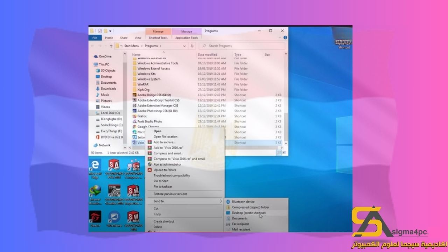
Task: Go up one folder level arrow
Action: point(111,46)
